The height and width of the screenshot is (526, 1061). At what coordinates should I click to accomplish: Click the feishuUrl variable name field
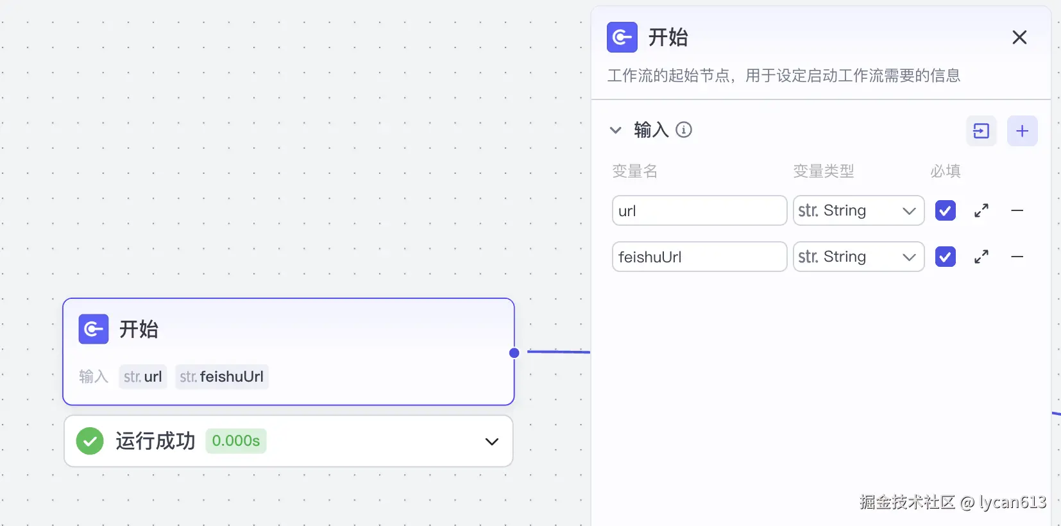tap(699, 257)
